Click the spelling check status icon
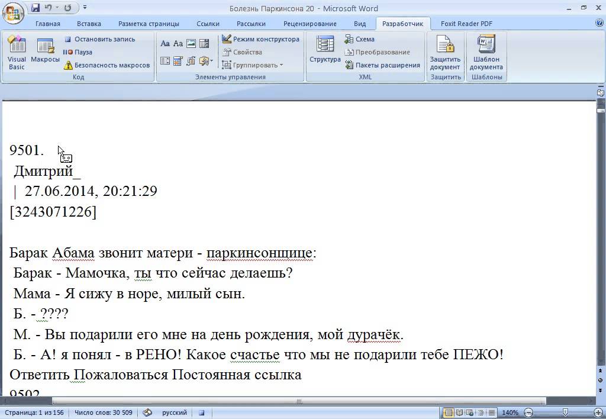 (x=147, y=412)
